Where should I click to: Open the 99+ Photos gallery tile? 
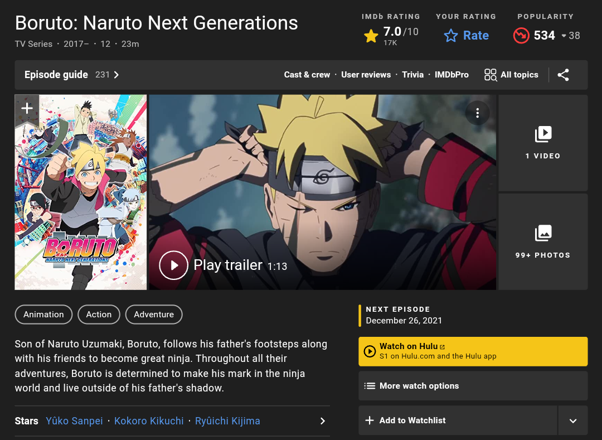coord(542,241)
